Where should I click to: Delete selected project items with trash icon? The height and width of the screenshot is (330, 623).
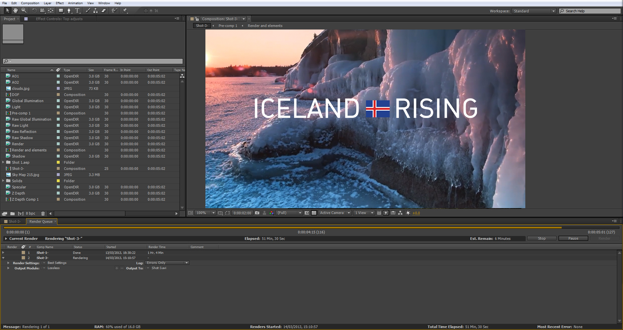click(x=43, y=214)
